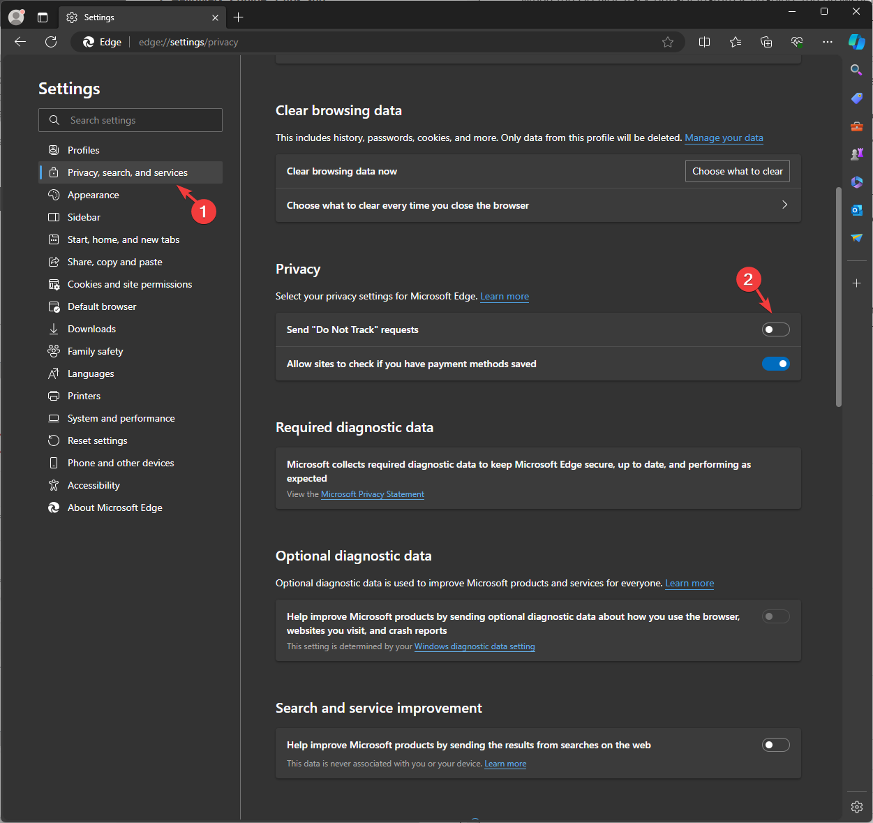The width and height of the screenshot is (873, 823).
Task: Open sidebar Tools briefcase icon
Action: tap(857, 126)
